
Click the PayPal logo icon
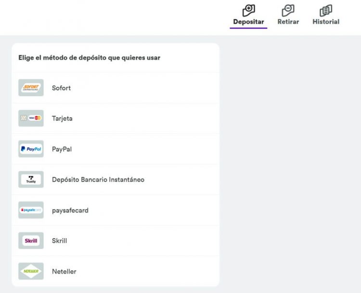tap(31, 149)
